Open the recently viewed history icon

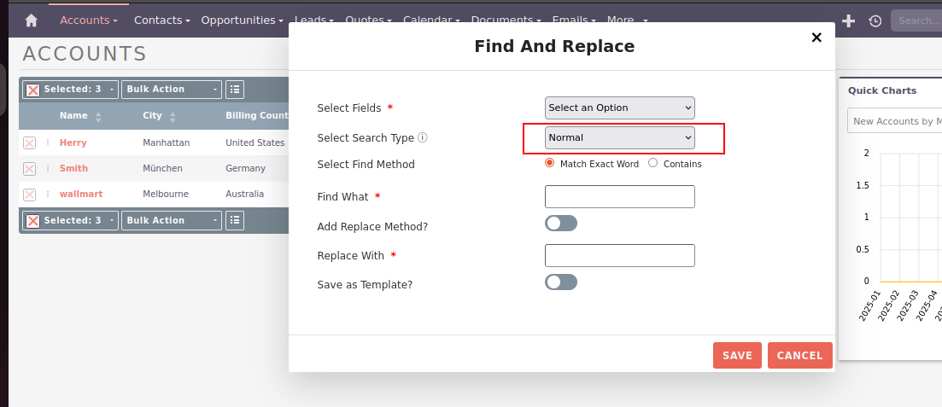point(875,20)
